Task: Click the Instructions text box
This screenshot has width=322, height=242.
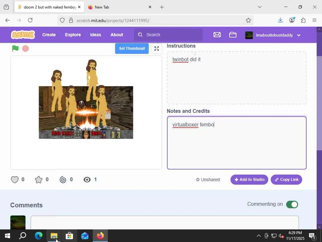Action: pyautogui.click(x=236, y=78)
